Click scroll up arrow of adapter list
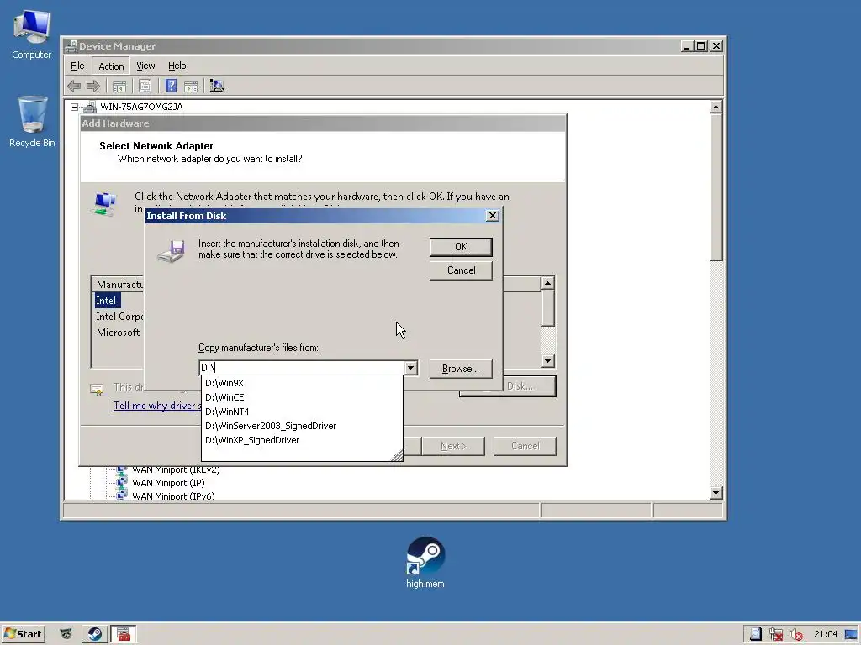861x645 pixels. click(547, 283)
